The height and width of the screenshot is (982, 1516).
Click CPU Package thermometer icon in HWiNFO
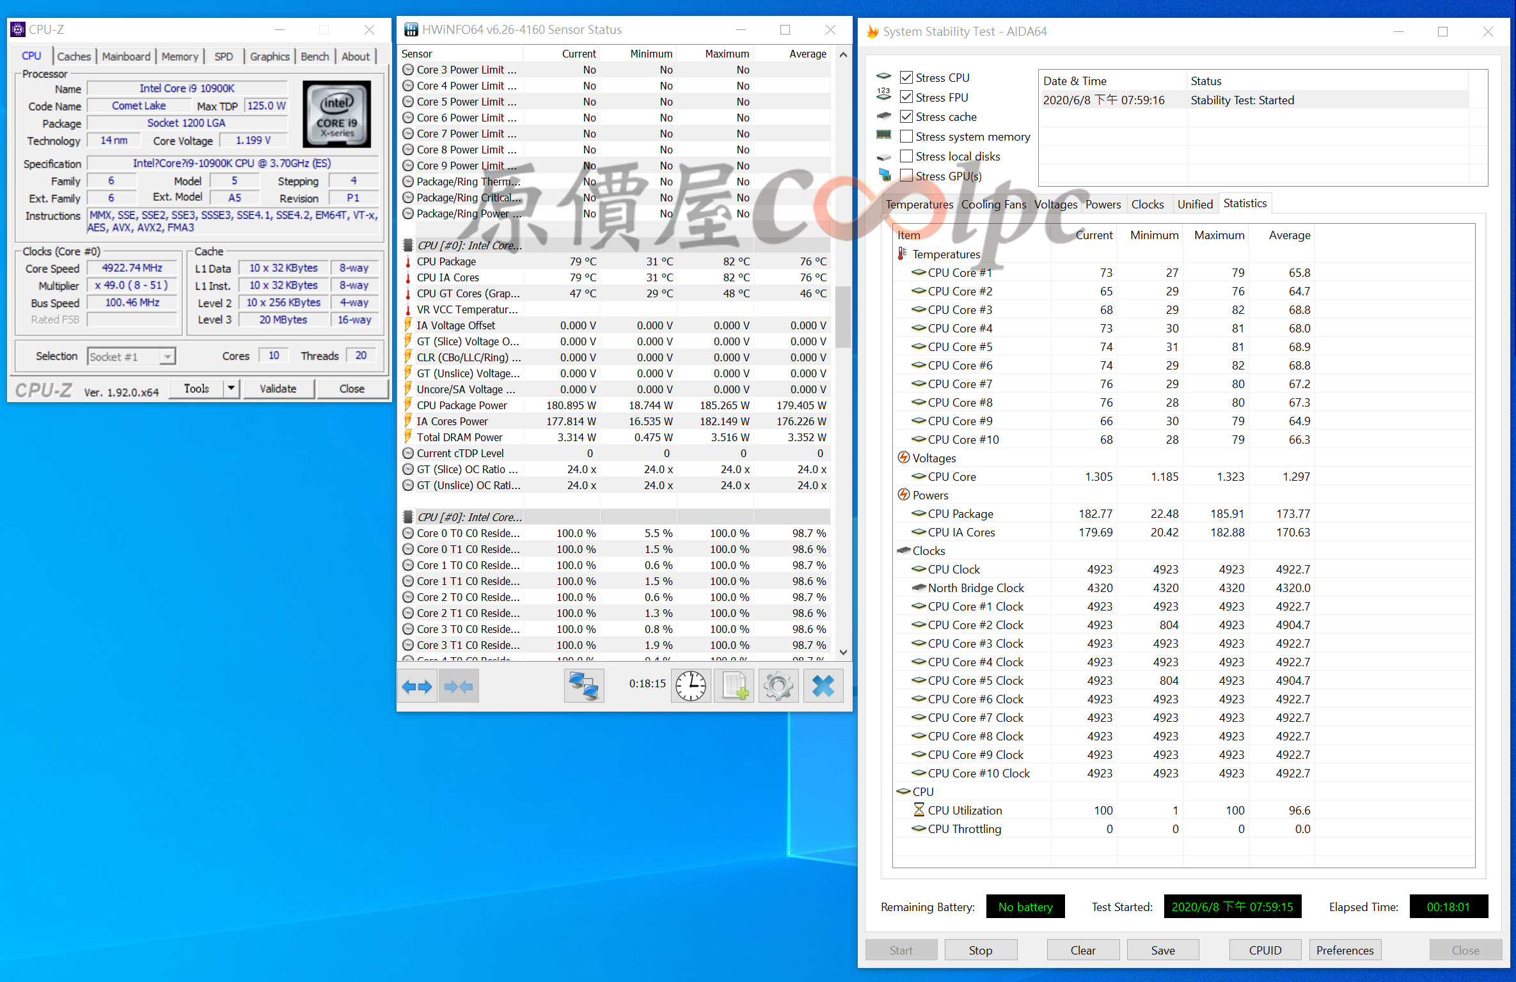pos(408,261)
